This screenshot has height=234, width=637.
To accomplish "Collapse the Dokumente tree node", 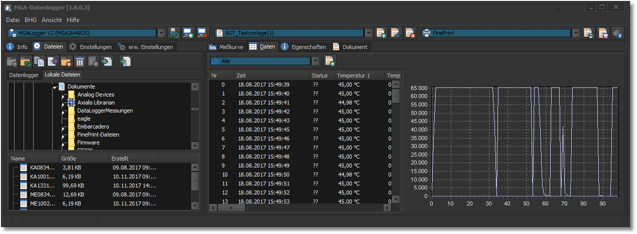I will click(x=54, y=87).
